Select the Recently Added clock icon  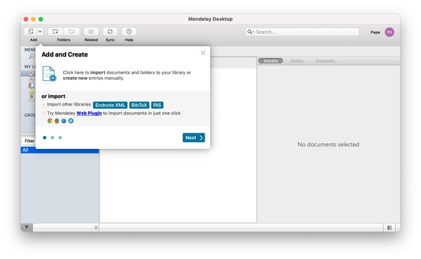pos(31,80)
